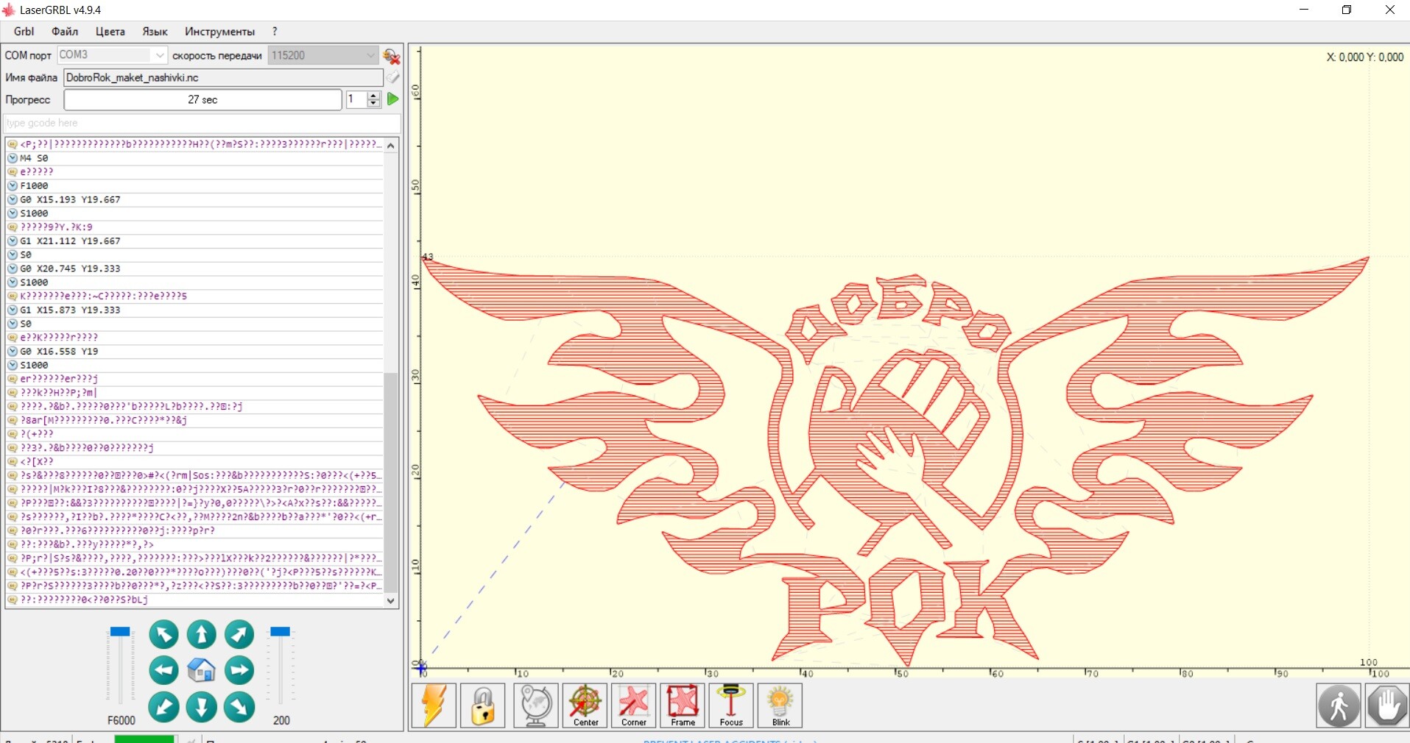Jog the laser diagonally down-right
This screenshot has height=743, width=1410.
239,707
